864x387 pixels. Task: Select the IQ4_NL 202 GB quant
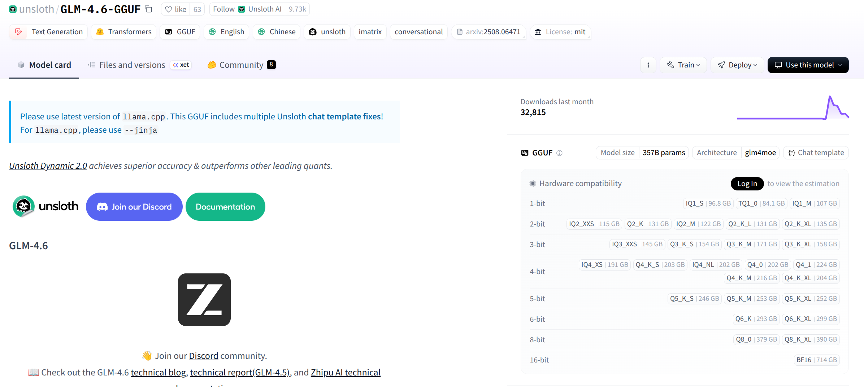716,265
